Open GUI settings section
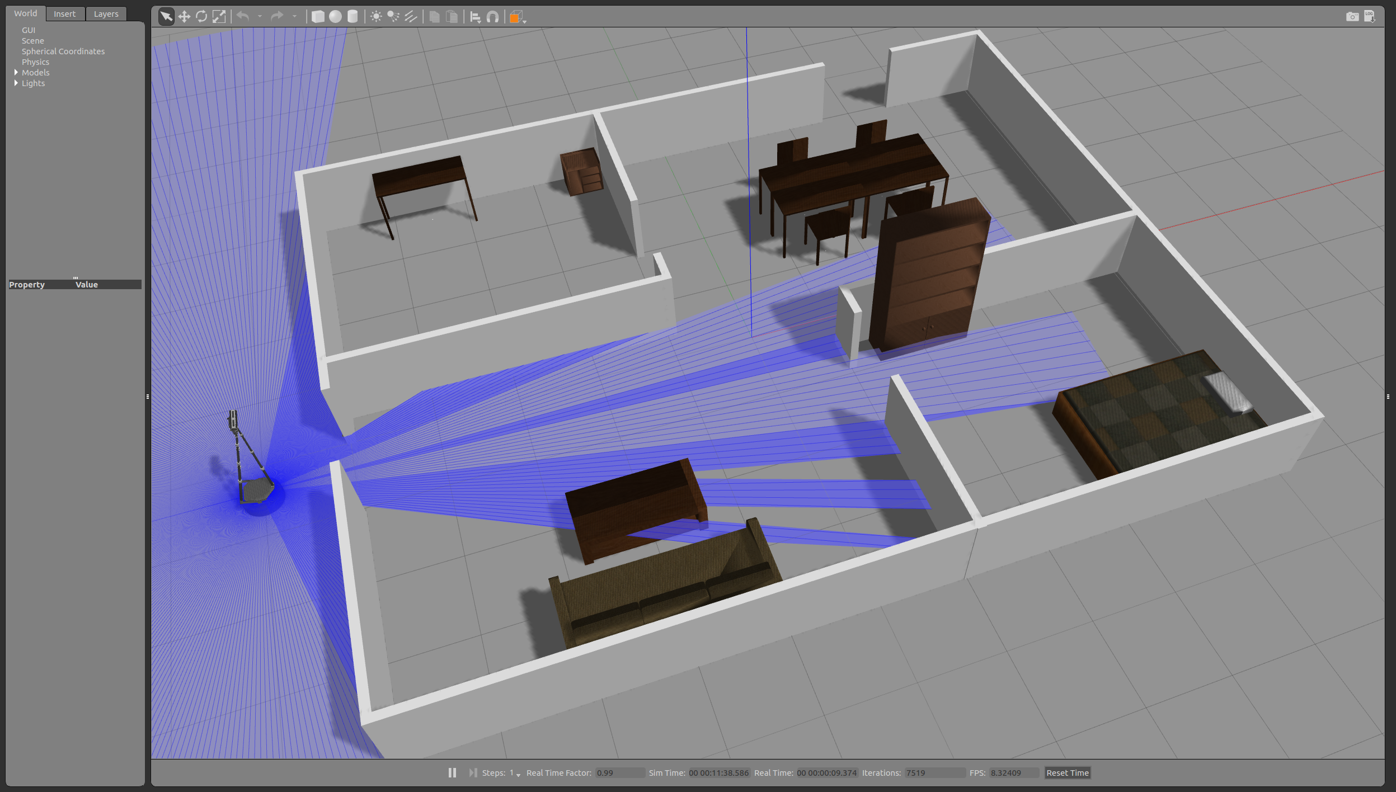The image size is (1396, 792). click(x=29, y=30)
